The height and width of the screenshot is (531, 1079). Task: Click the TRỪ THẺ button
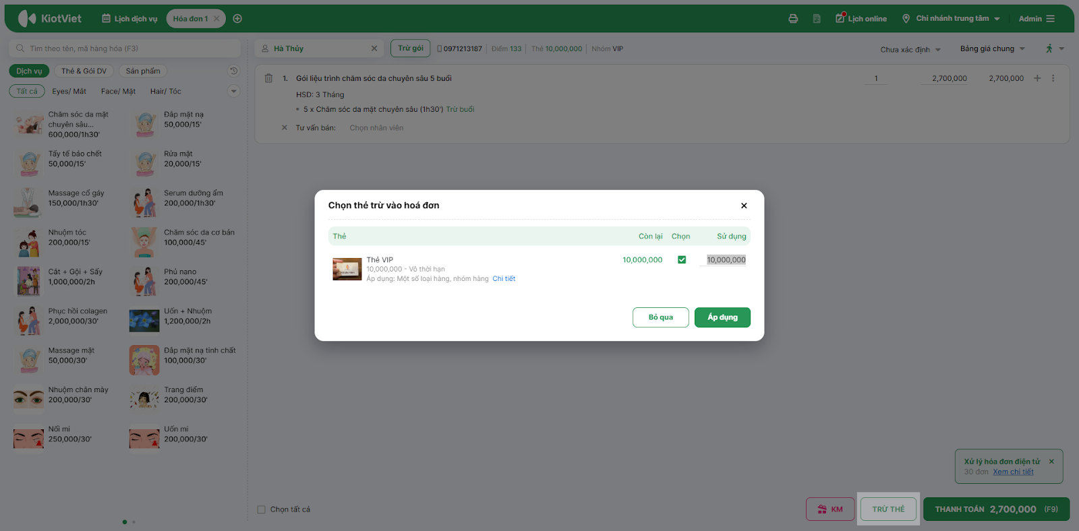point(888,509)
